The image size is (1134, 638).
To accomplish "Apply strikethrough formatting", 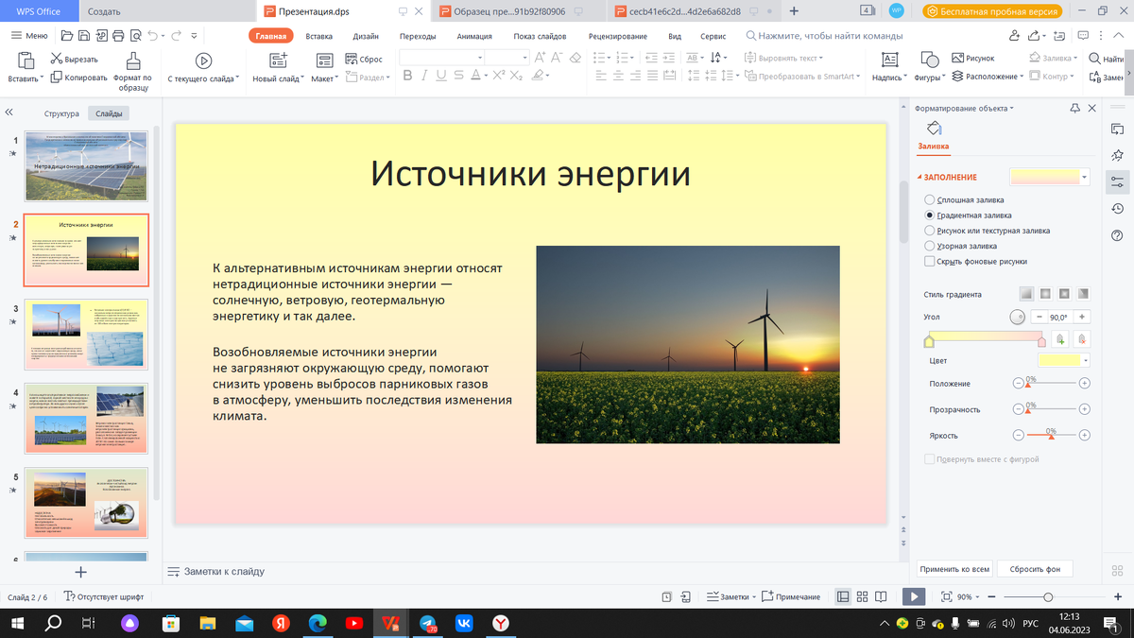I will (458, 76).
